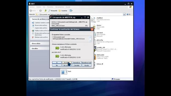The width and height of the screenshot is (171, 96).
Task: Minimize the Extrayendo de MBOTFIX.zip window
Action: coord(82,17)
